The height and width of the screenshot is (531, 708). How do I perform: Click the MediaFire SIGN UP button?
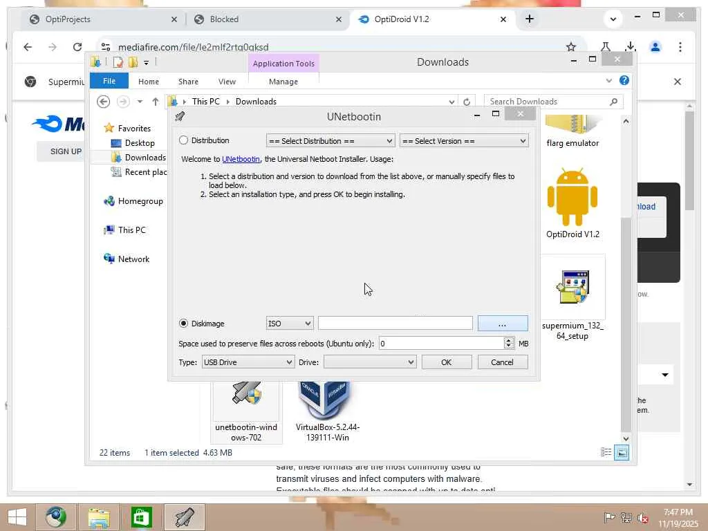coord(66,151)
